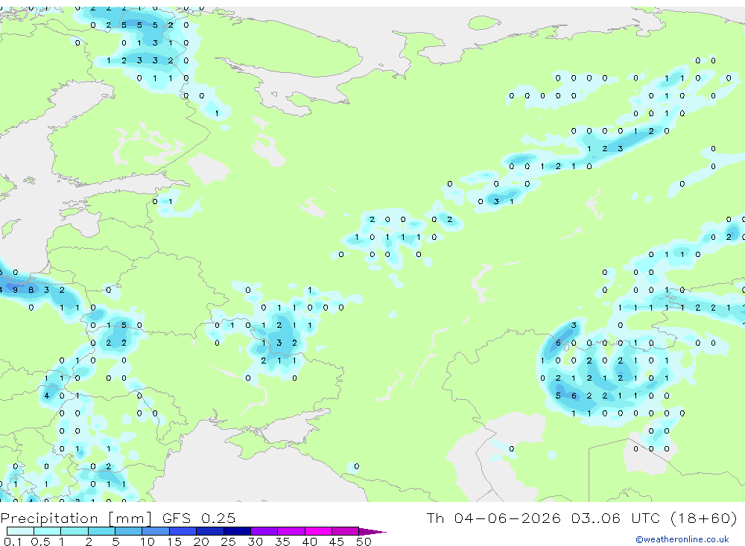Select the 40–45 mm magenta legend swatch
The height and width of the screenshot is (546, 745).
pos(318,531)
